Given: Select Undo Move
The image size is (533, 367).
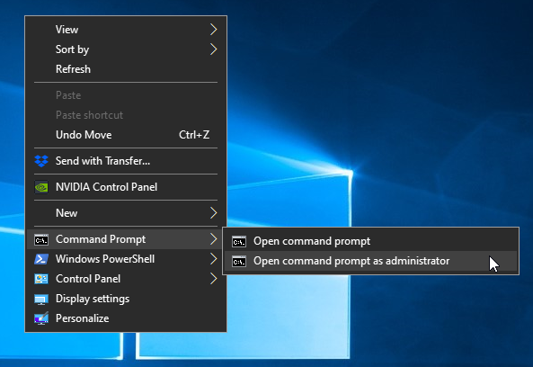Looking at the screenshot, I should point(126,135).
